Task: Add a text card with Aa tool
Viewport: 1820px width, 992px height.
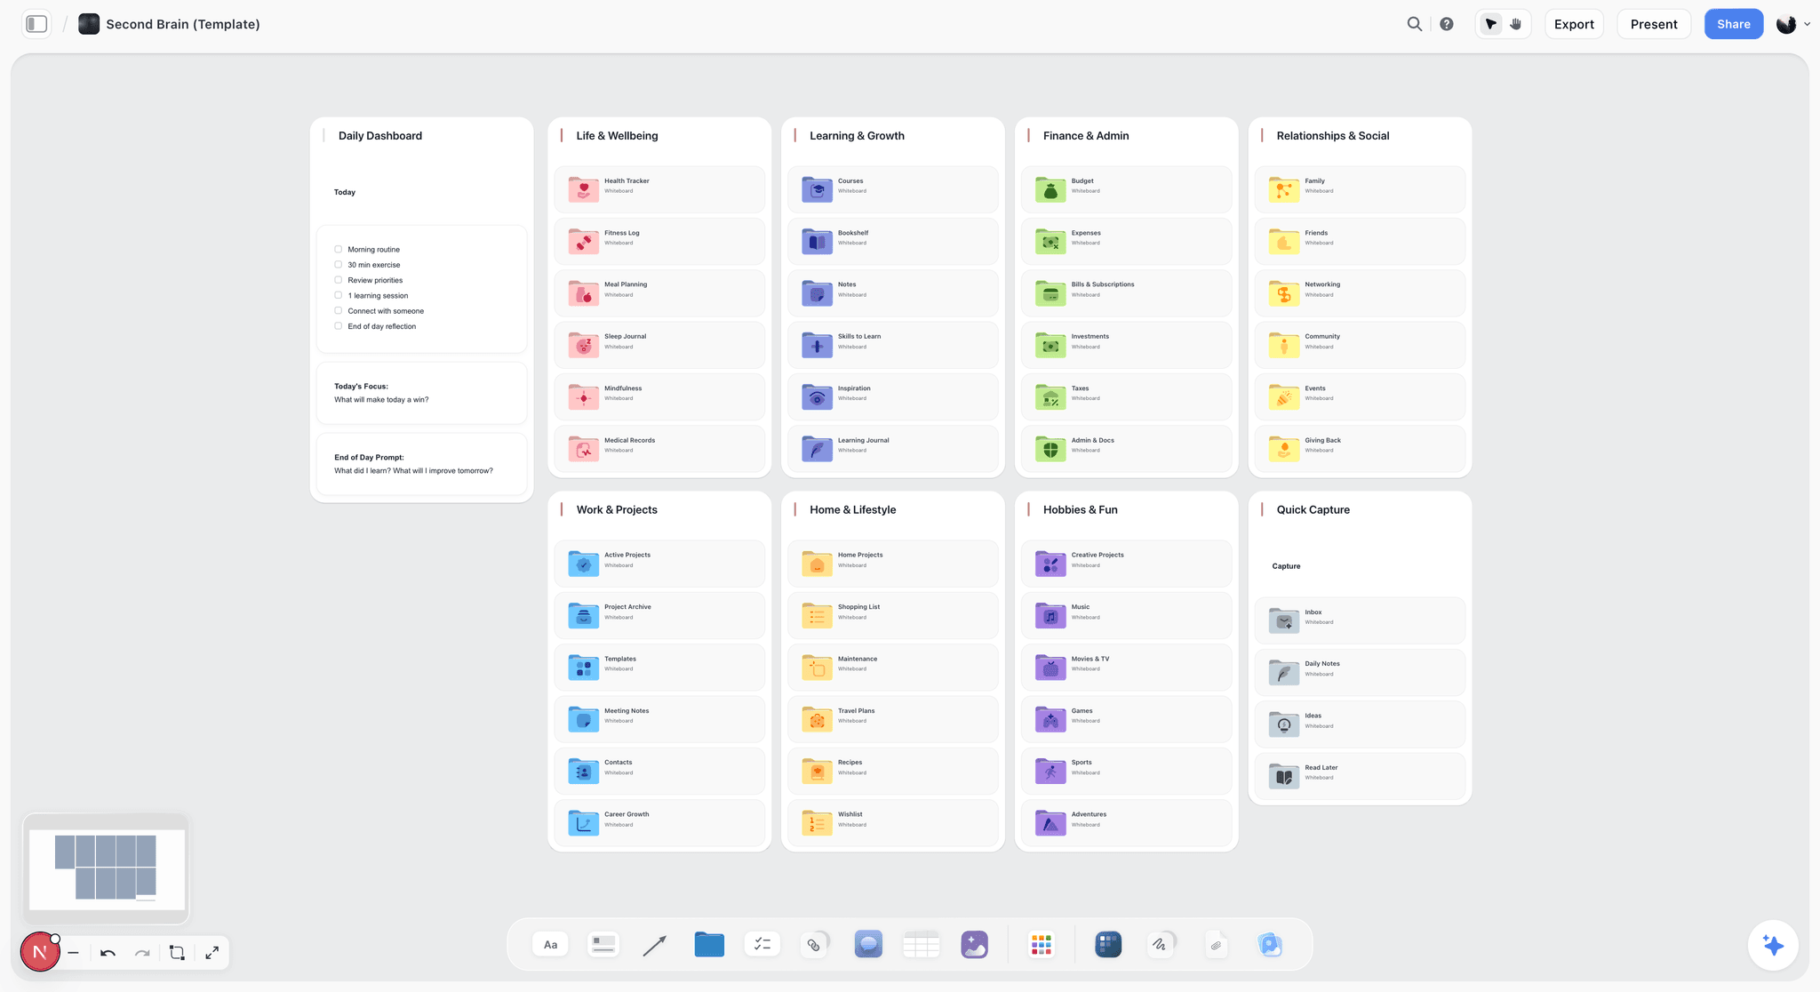Action: tap(550, 944)
